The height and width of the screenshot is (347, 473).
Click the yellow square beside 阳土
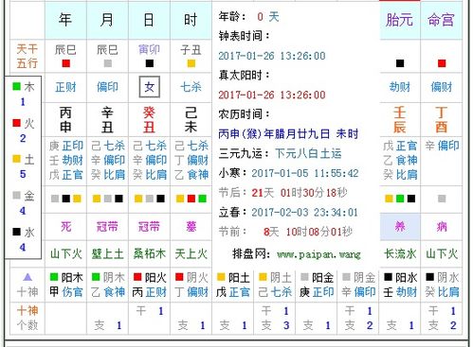click(x=221, y=277)
